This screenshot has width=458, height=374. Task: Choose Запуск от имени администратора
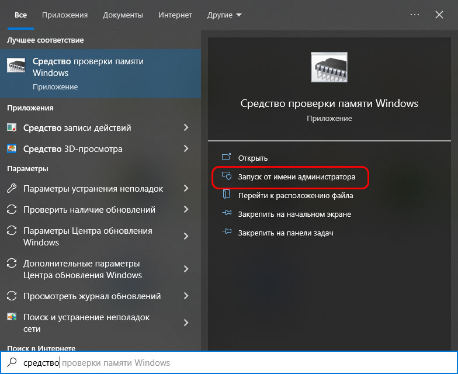(x=297, y=176)
